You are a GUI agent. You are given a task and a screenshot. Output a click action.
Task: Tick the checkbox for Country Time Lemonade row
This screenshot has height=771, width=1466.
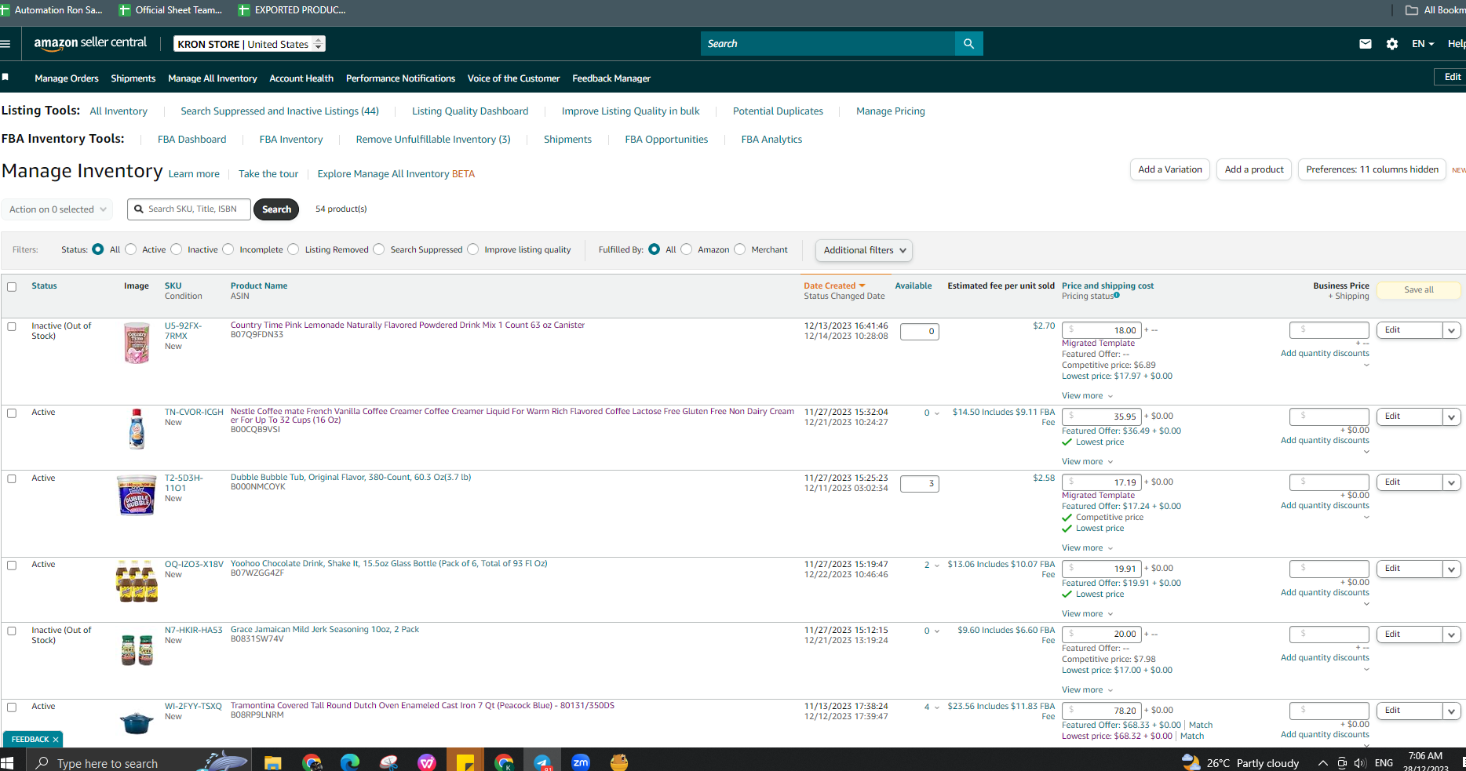(x=12, y=326)
